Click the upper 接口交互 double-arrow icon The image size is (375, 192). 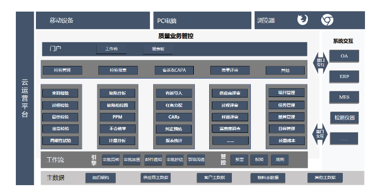point(321,63)
